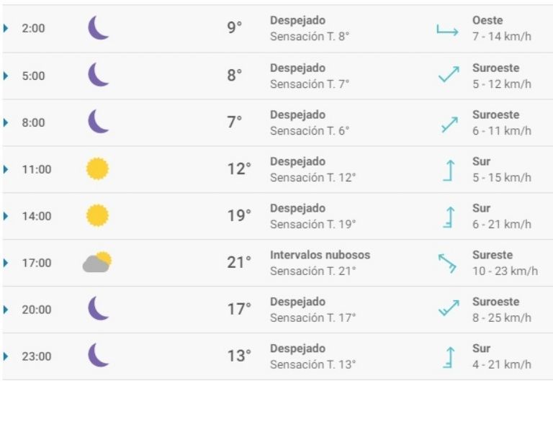This screenshot has height=445, width=553.
Task: Click the southwest wind arrow at 20:00
Action: click(x=448, y=309)
